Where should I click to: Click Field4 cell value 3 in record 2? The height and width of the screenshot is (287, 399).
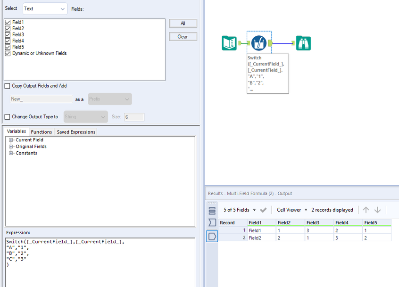(348, 238)
